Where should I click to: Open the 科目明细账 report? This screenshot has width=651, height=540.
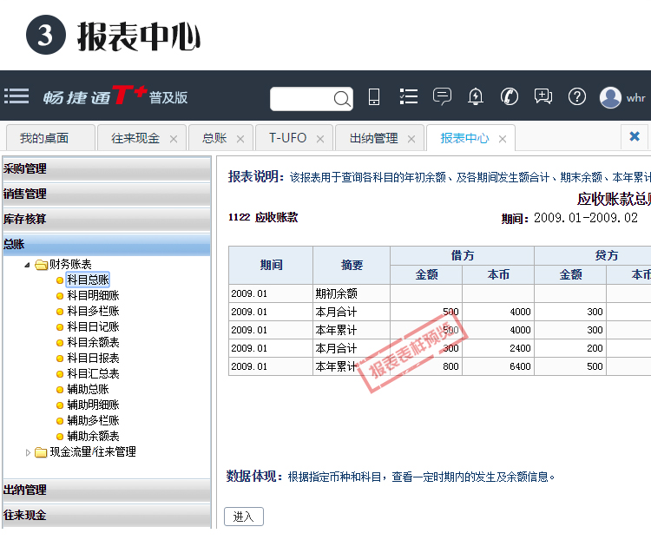coord(93,295)
